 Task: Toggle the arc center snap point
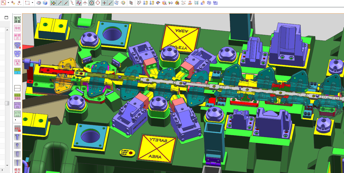point(92,3)
